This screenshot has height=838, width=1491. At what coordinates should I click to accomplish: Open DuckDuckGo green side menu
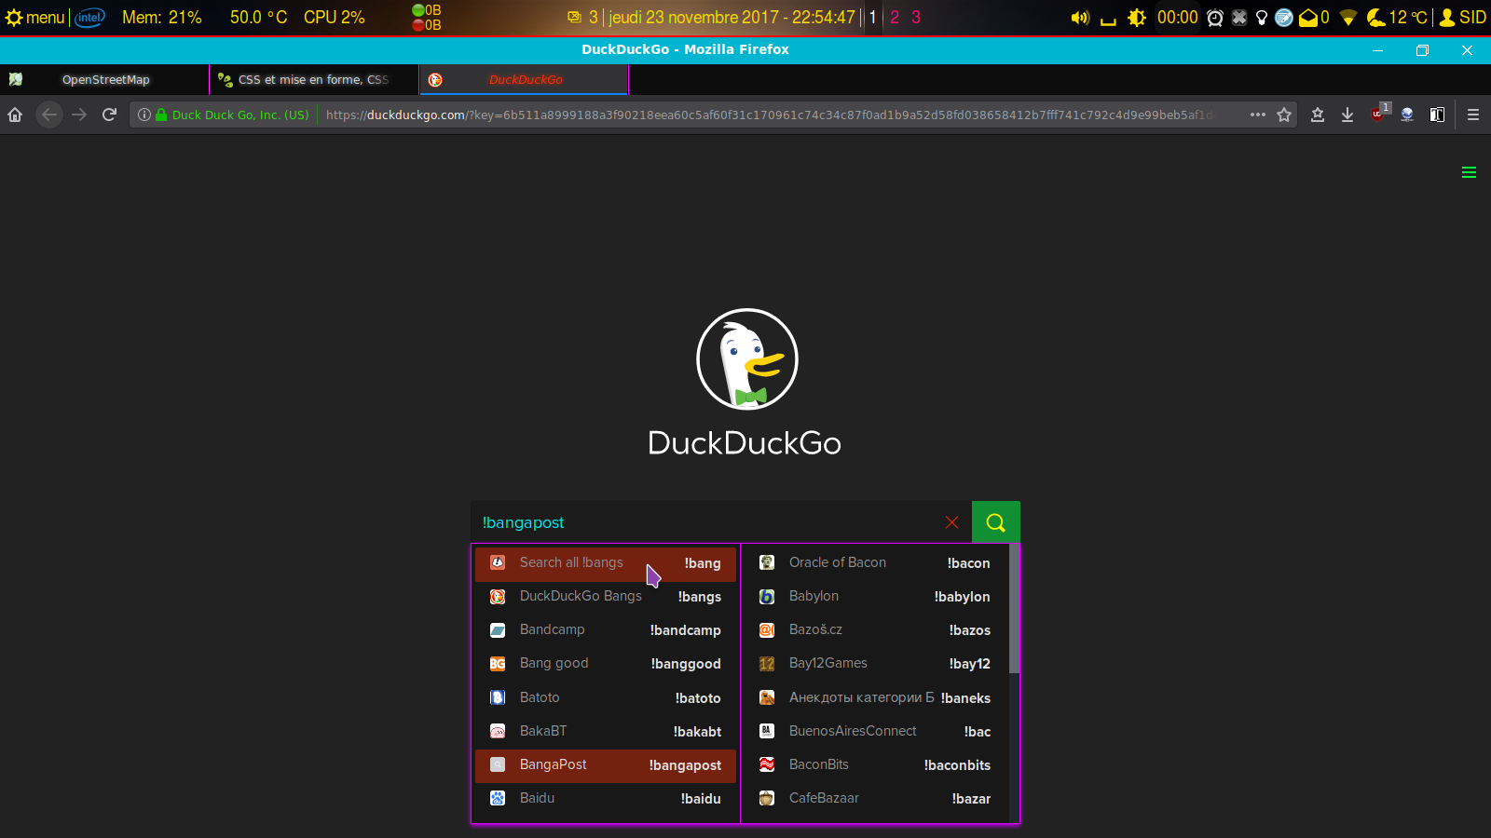pyautogui.click(x=1469, y=172)
